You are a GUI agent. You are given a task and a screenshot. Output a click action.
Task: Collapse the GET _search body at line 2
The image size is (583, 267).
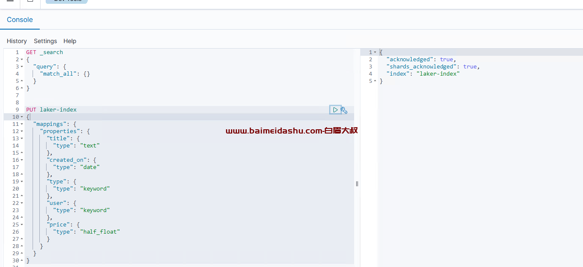(22, 60)
